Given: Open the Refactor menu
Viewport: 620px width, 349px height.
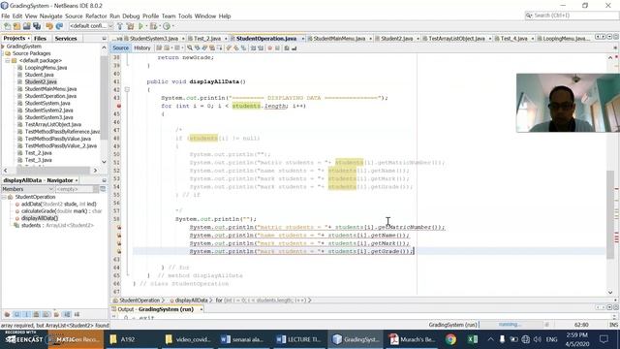Looking at the screenshot, I should pyautogui.click(x=96, y=16).
